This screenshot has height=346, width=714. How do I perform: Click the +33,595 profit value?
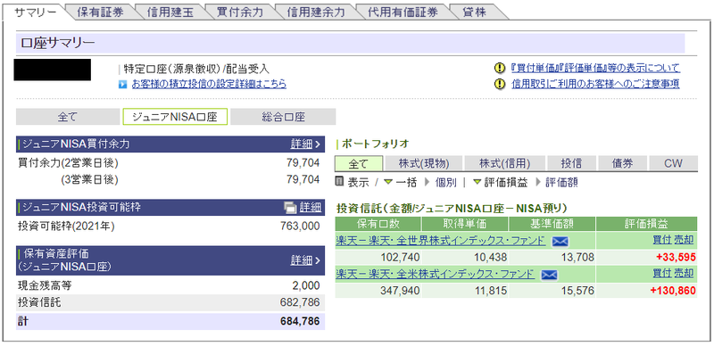point(676,258)
